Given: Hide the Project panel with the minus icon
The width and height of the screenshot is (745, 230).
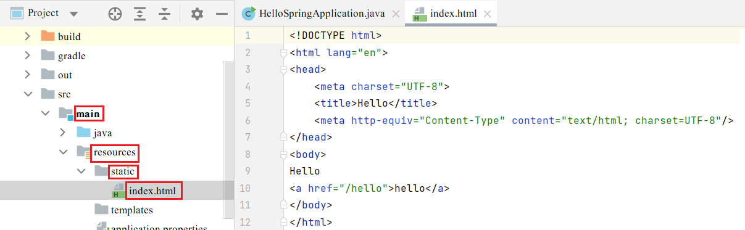Looking at the screenshot, I should (x=222, y=14).
